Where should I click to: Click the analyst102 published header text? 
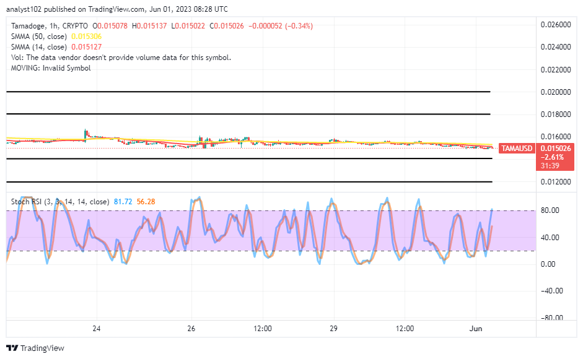(116, 9)
